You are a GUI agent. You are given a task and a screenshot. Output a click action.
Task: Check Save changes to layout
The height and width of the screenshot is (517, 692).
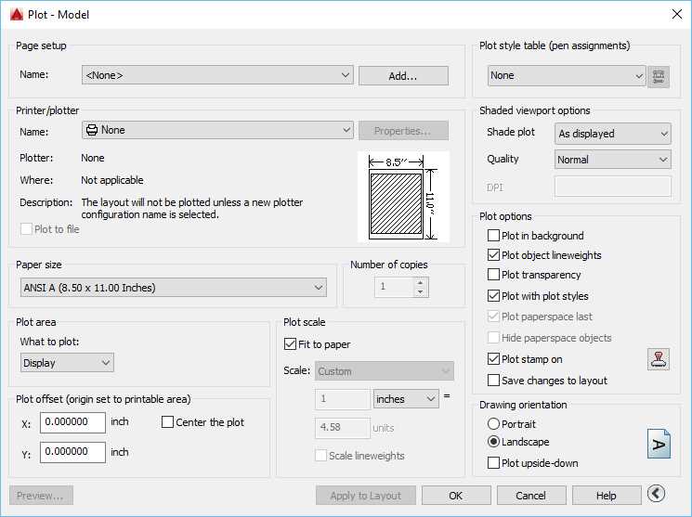point(493,380)
